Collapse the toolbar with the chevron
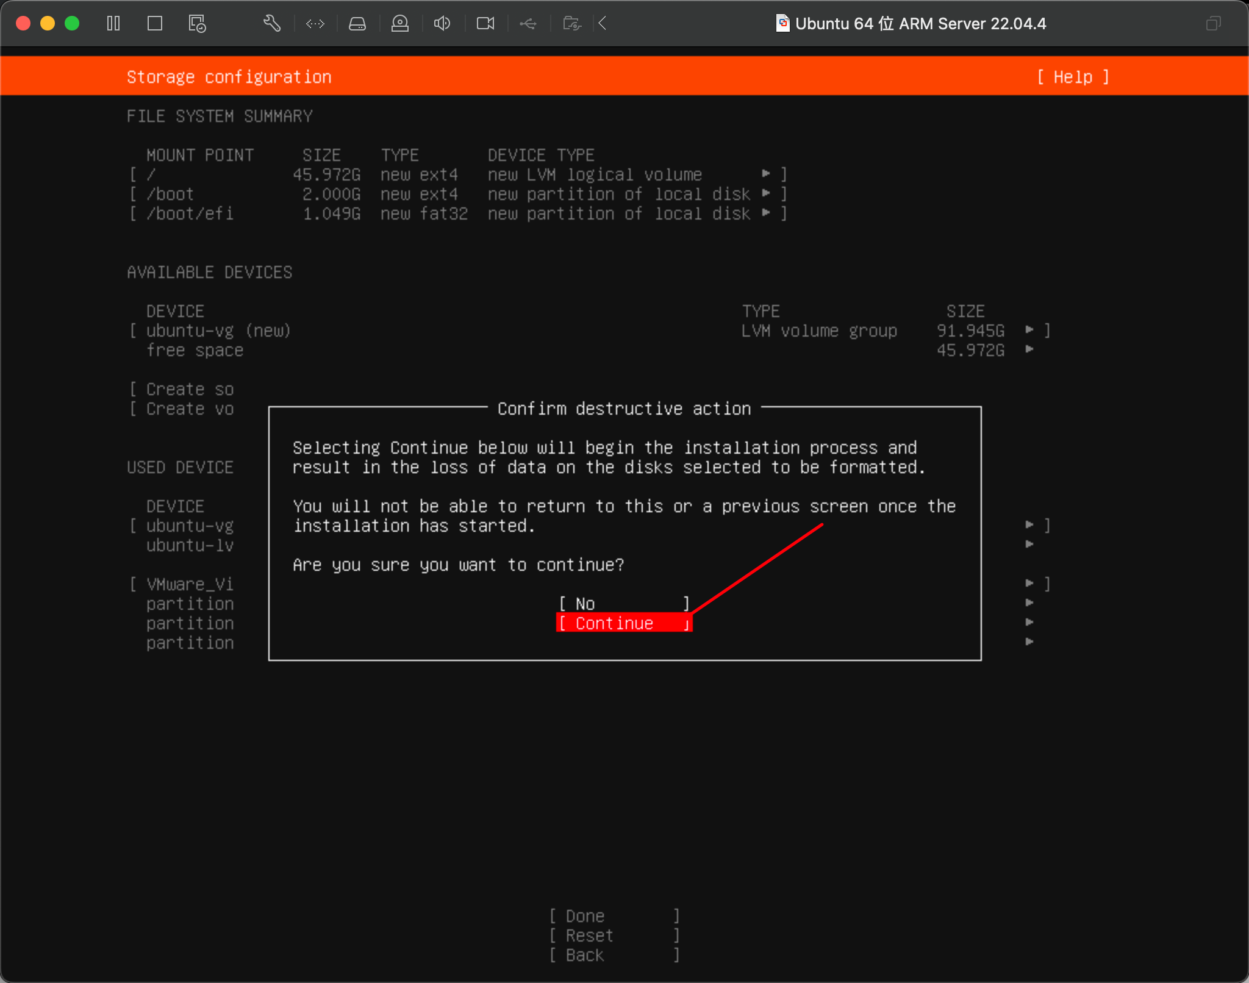Screen dimensions: 1249x983 tap(603, 24)
